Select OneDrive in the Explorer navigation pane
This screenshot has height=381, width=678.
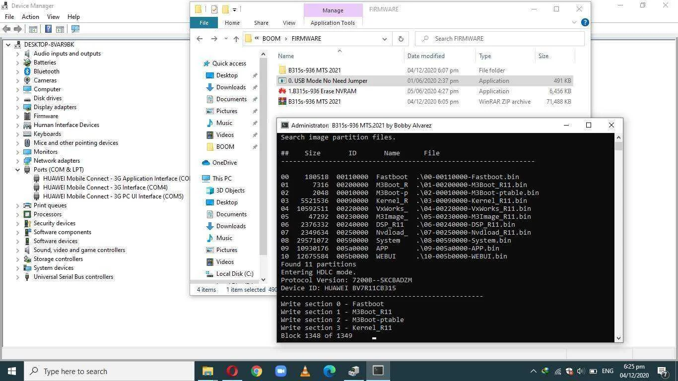224,163
